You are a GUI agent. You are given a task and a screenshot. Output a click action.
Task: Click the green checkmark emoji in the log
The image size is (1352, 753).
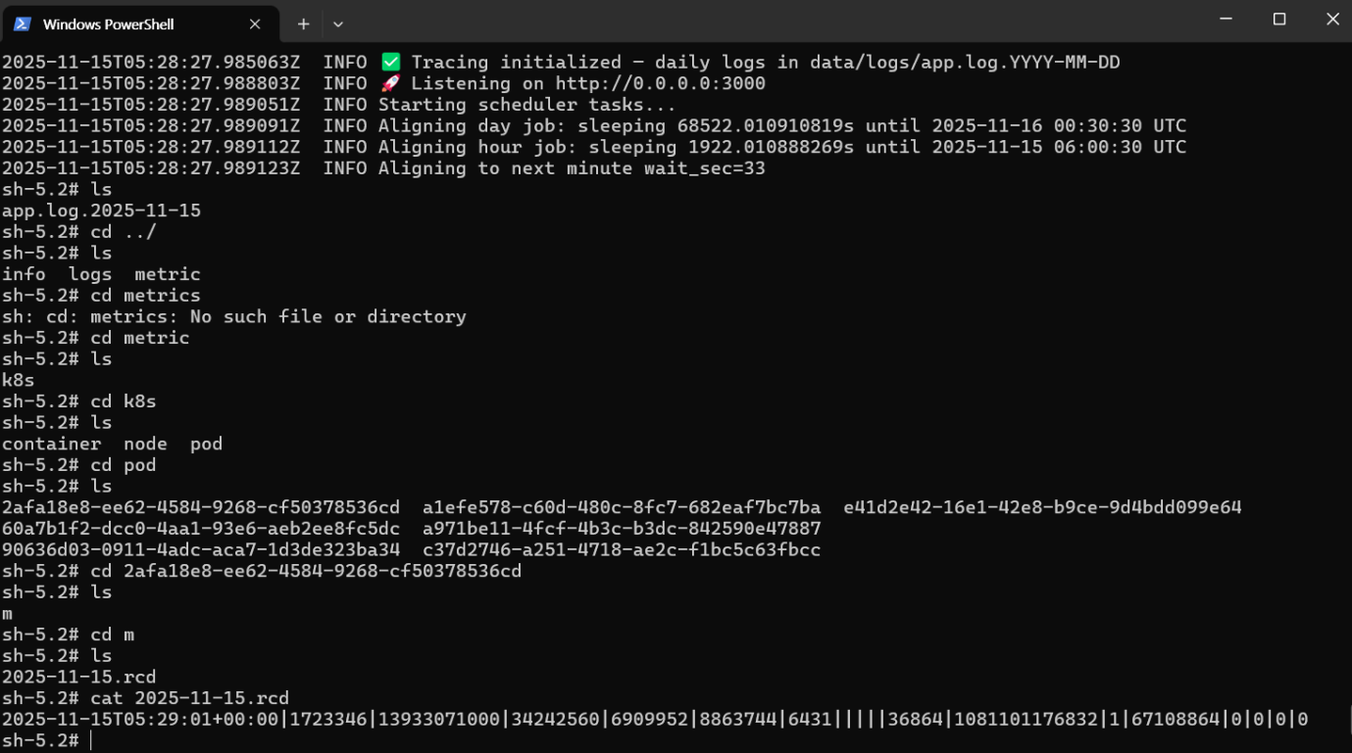tap(390, 63)
